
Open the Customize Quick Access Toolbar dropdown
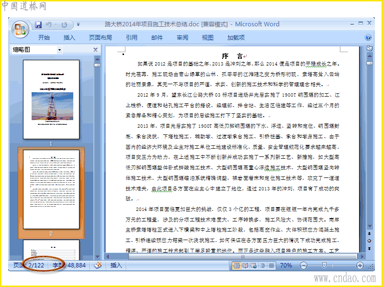click(x=78, y=24)
